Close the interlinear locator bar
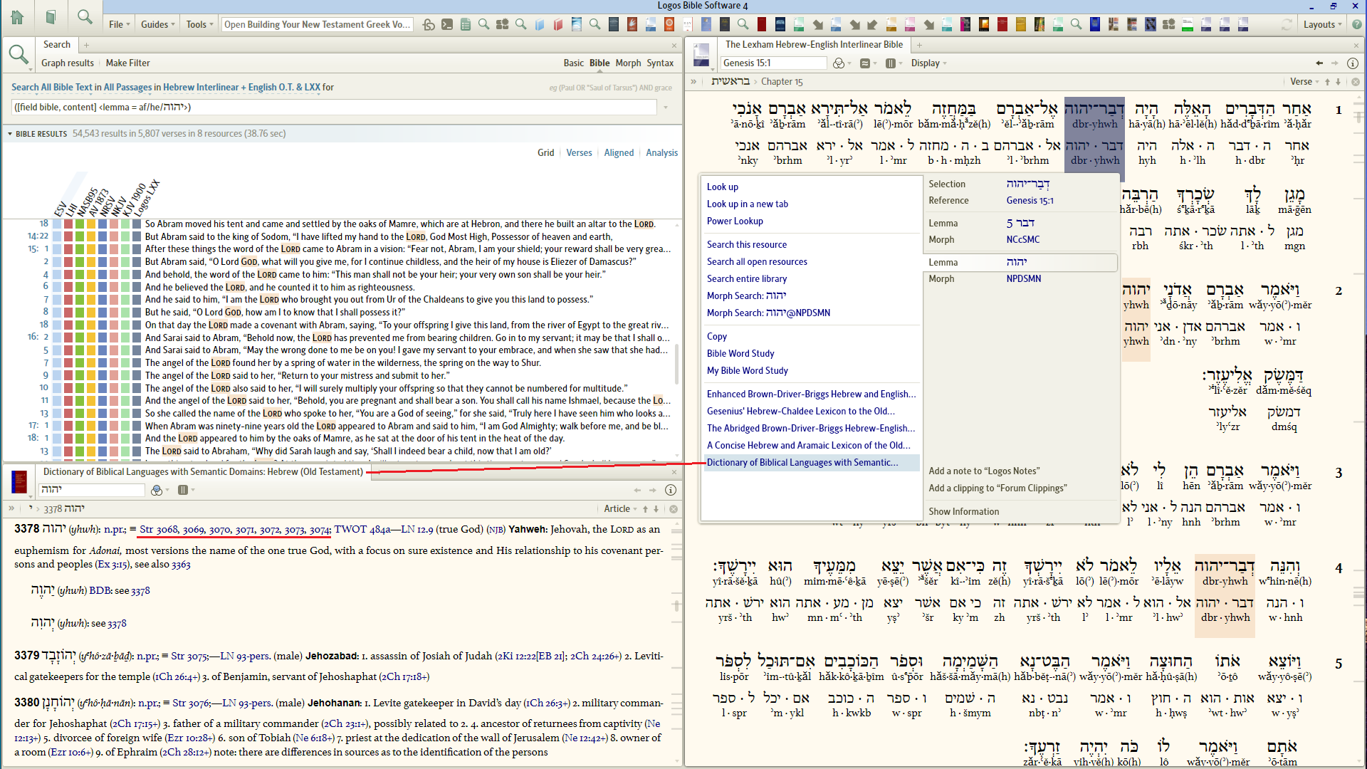Screen dimensions: 1367x769 [1356, 82]
